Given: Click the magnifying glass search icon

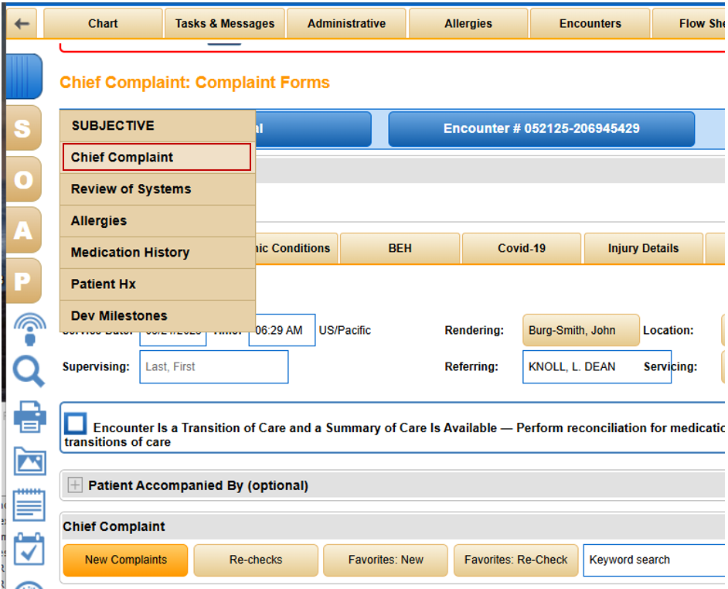Looking at the screenshot, I should [29, 372].
